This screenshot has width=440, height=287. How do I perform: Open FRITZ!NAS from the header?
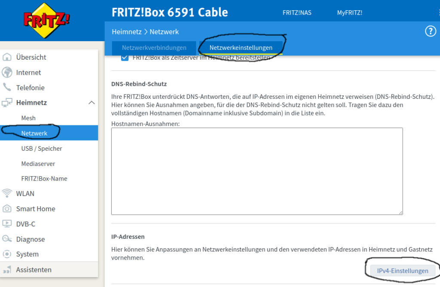(297, 12)
